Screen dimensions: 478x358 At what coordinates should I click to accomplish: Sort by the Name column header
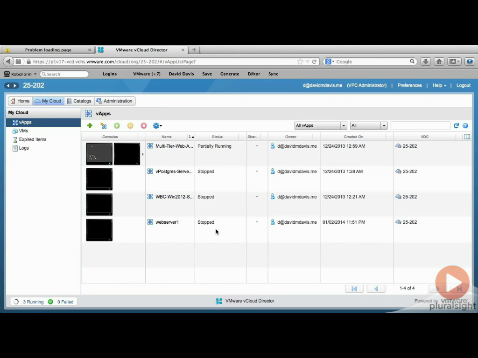167,137
